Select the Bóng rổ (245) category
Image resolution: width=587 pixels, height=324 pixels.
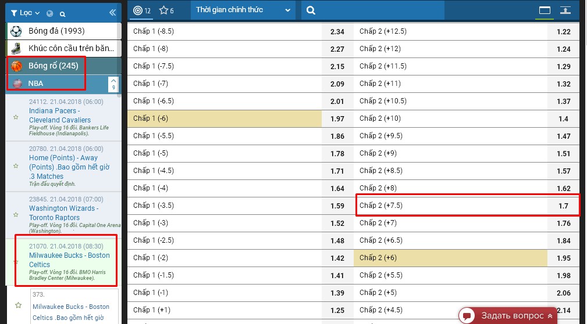pyautogui.click(x=63, y=66)
